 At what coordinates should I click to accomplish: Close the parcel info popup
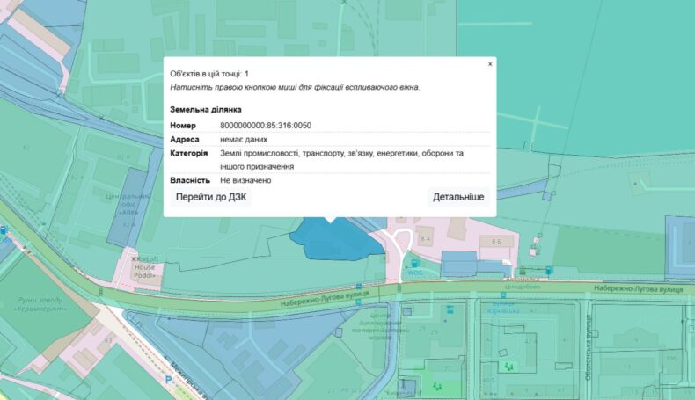[x=490, y=64]
